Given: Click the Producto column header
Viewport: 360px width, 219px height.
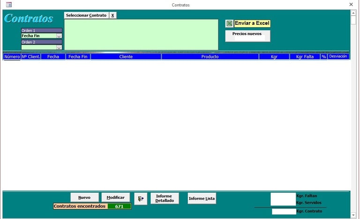Looking at the screenshot, I should 210,57.
